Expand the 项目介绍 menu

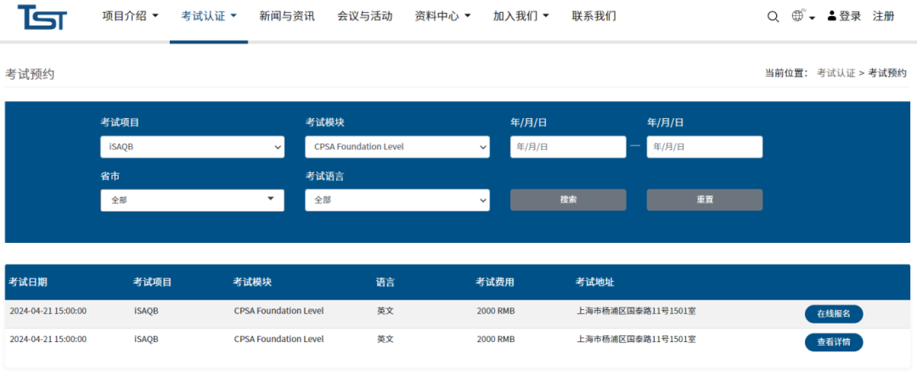(130, 16)
